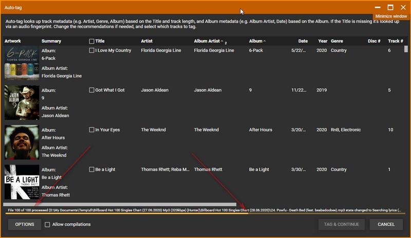Minimize the Auto-tag window
The width and height of the screenshot is (411, 238).
pyautogui.click(x=378, y=8)
